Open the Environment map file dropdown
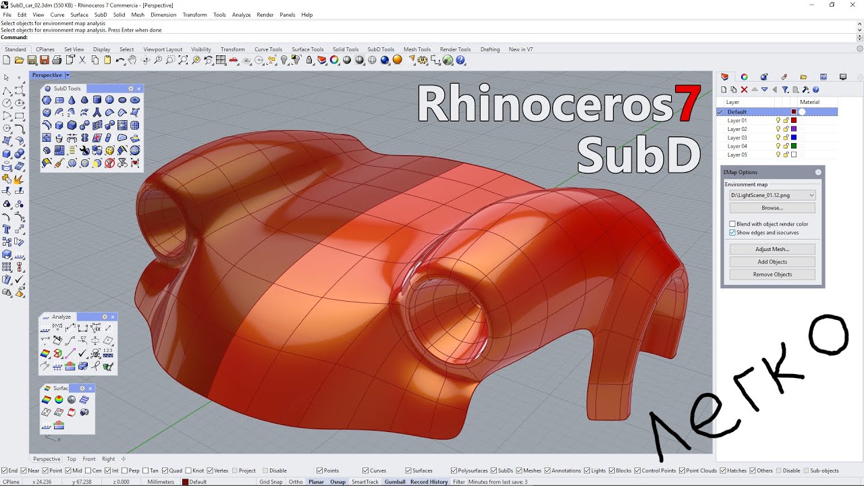This screenshot has height=486, width=864. pyautogui.click(x=772, y=195)
